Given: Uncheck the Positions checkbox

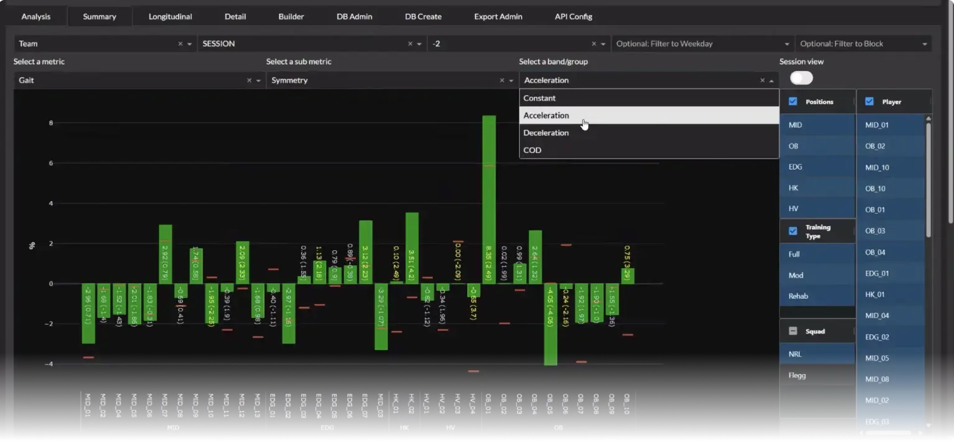Looking at the screenshot, I should (793, 101).
